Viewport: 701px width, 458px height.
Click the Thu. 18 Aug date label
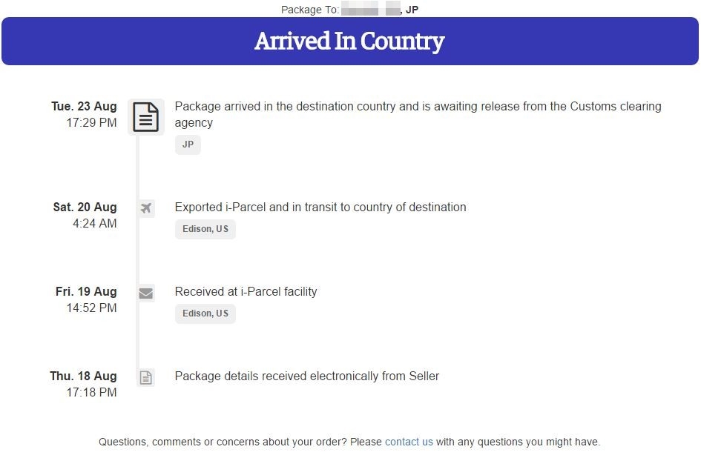pyautogui.click(x=83, y=376)
